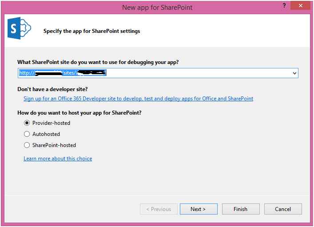Click the "What SharePoint site do you want" label
Screen dimensions: 314x227
click(98, 62)
